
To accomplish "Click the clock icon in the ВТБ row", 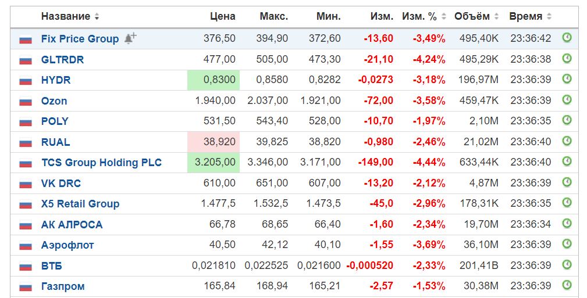I will 567,265.
